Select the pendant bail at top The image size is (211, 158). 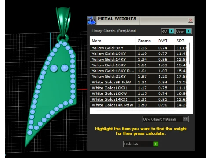point(63,21)
